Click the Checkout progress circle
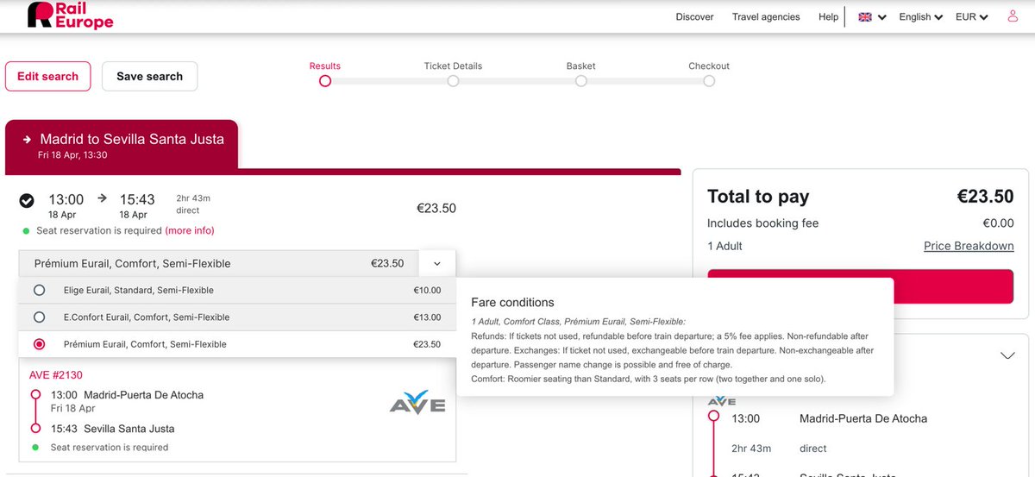The height and width of the screenshot is (477, 1035). [709, 81]
